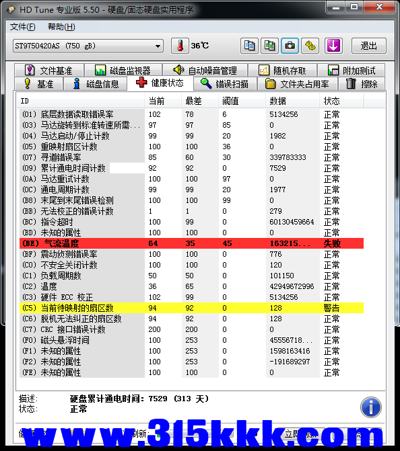
Task: Click the purple download arrow icon
Action: click(333, 46)
